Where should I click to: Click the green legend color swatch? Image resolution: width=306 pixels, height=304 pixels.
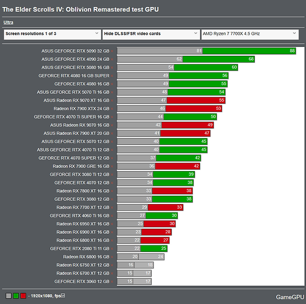coord(16,296)
